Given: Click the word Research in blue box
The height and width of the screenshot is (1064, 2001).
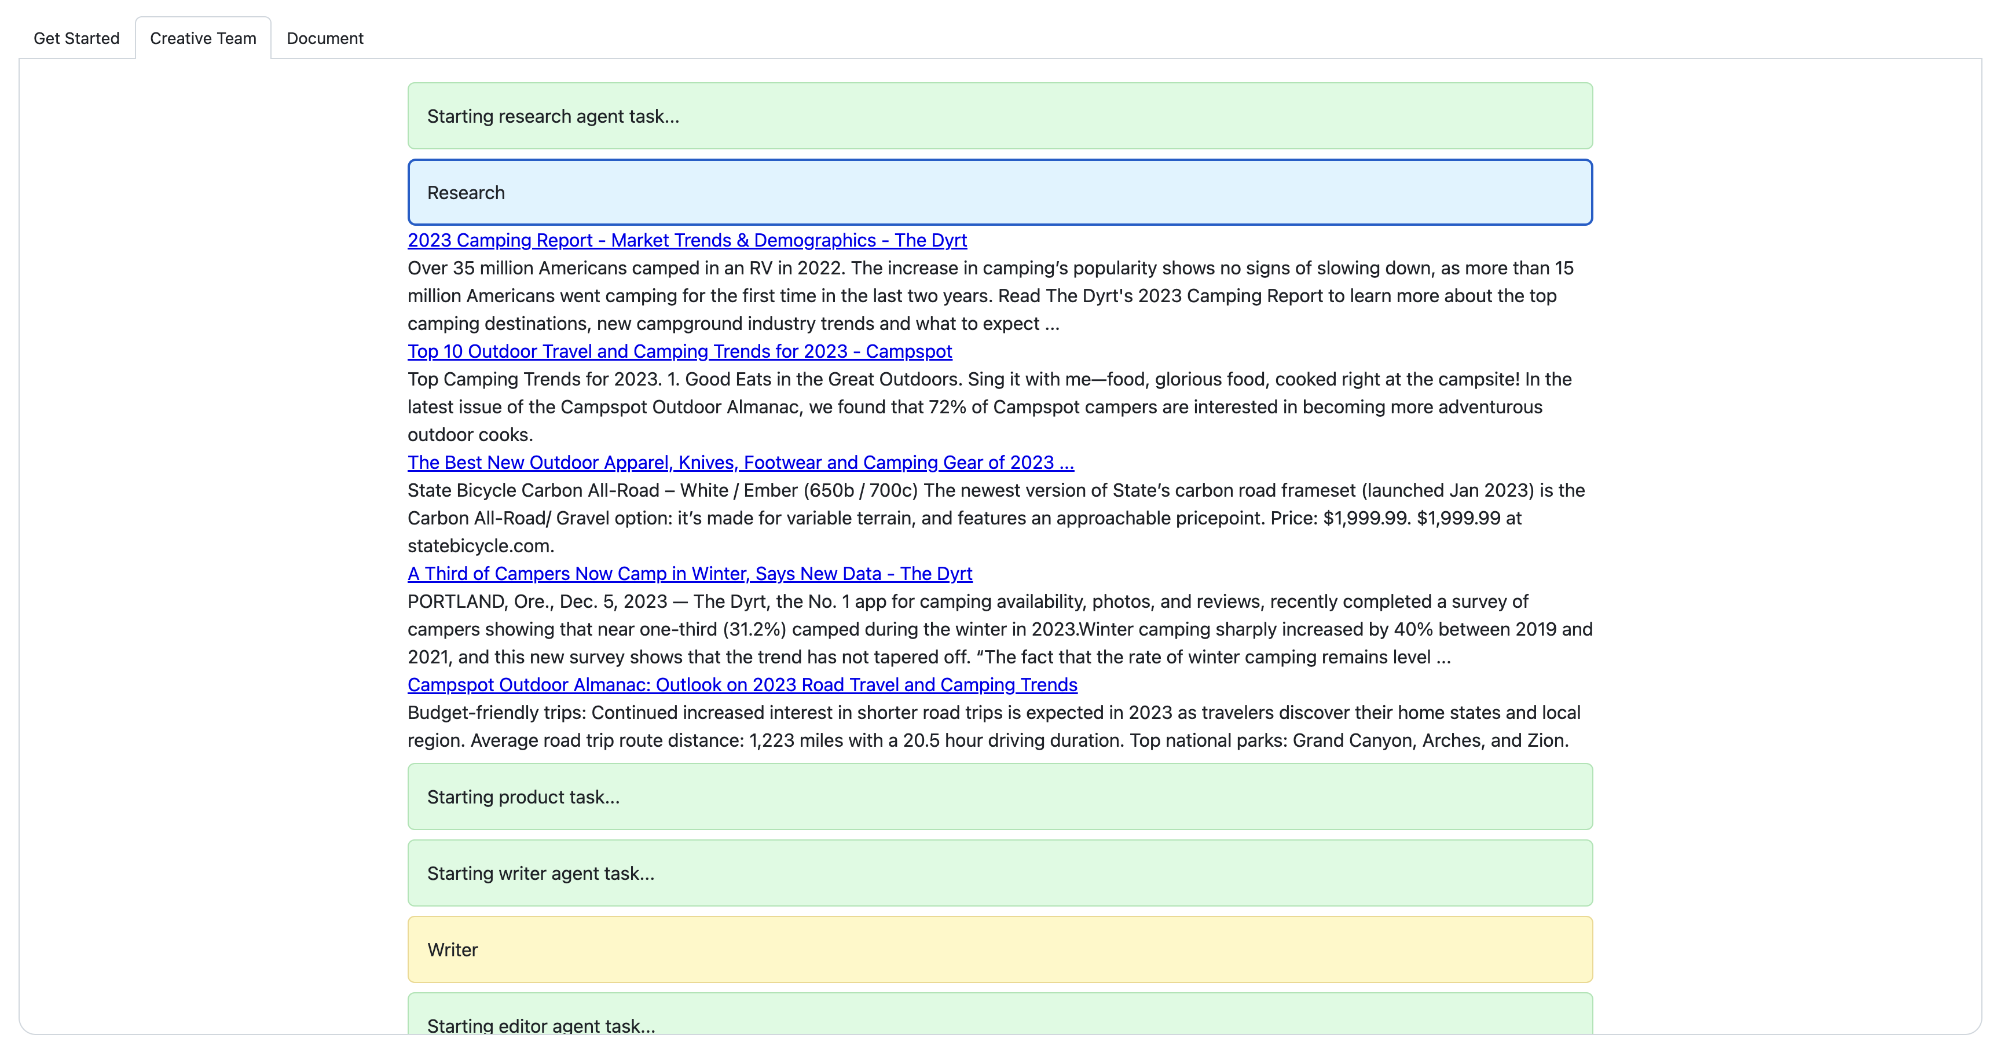Looking at the screenshot, I should tap(466, 193).
